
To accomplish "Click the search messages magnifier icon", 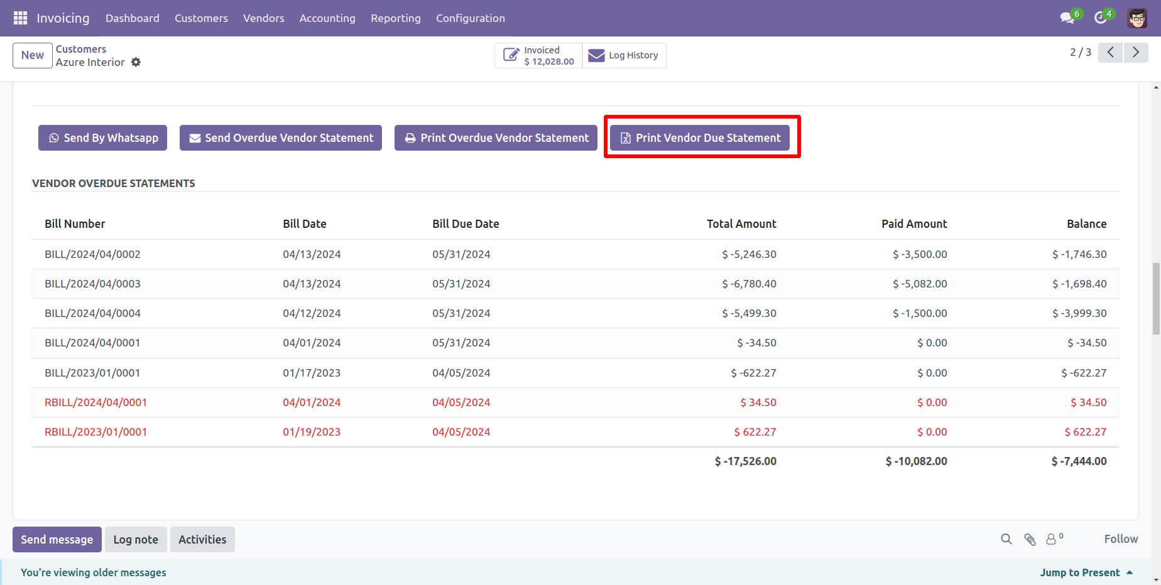I will click(1006, 539).
